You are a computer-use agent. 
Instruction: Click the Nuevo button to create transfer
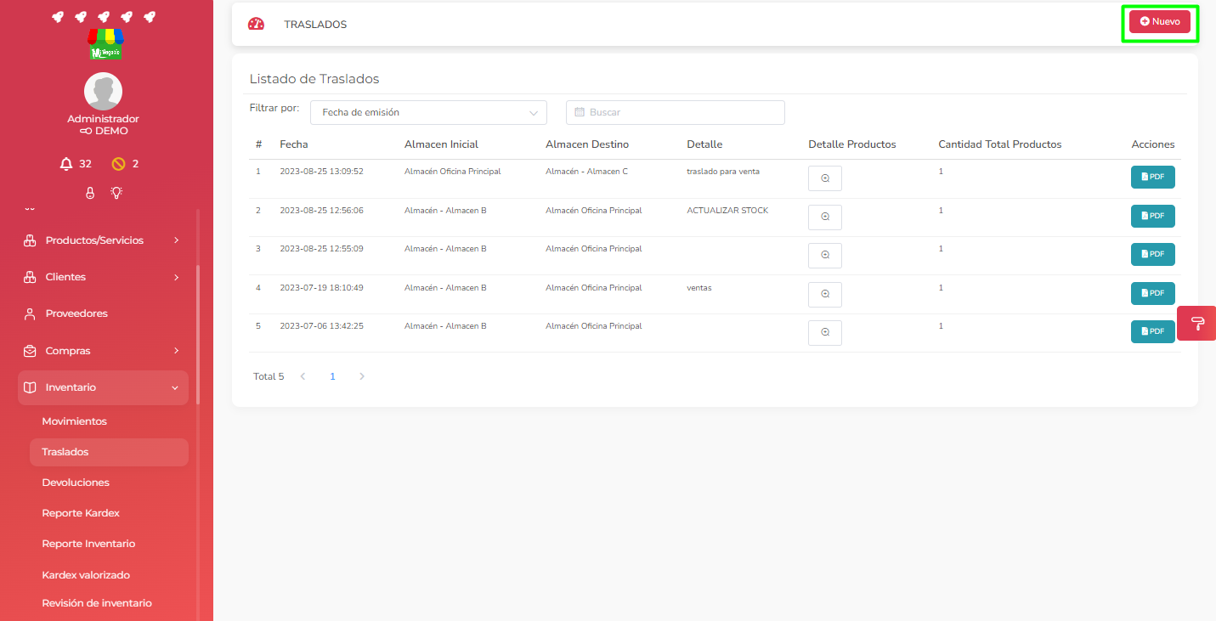point(1160,21)
